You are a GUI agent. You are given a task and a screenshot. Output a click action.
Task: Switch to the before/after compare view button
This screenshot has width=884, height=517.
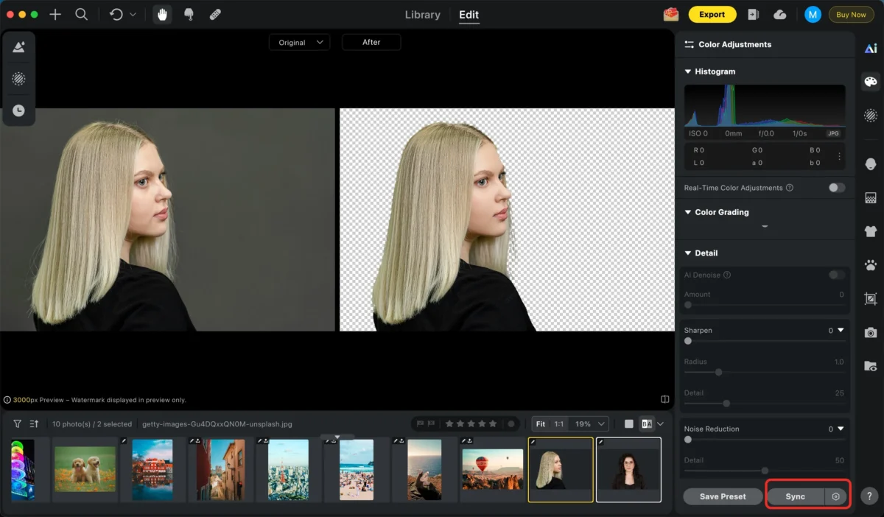tap(647, 424)
